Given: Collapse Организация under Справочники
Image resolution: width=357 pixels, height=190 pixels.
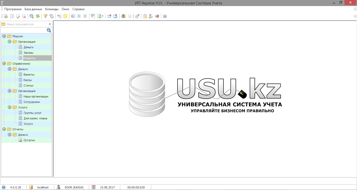Looking at the screenshot, I should (9, 91).
